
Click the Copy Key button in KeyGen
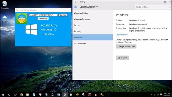coord(63,15)
